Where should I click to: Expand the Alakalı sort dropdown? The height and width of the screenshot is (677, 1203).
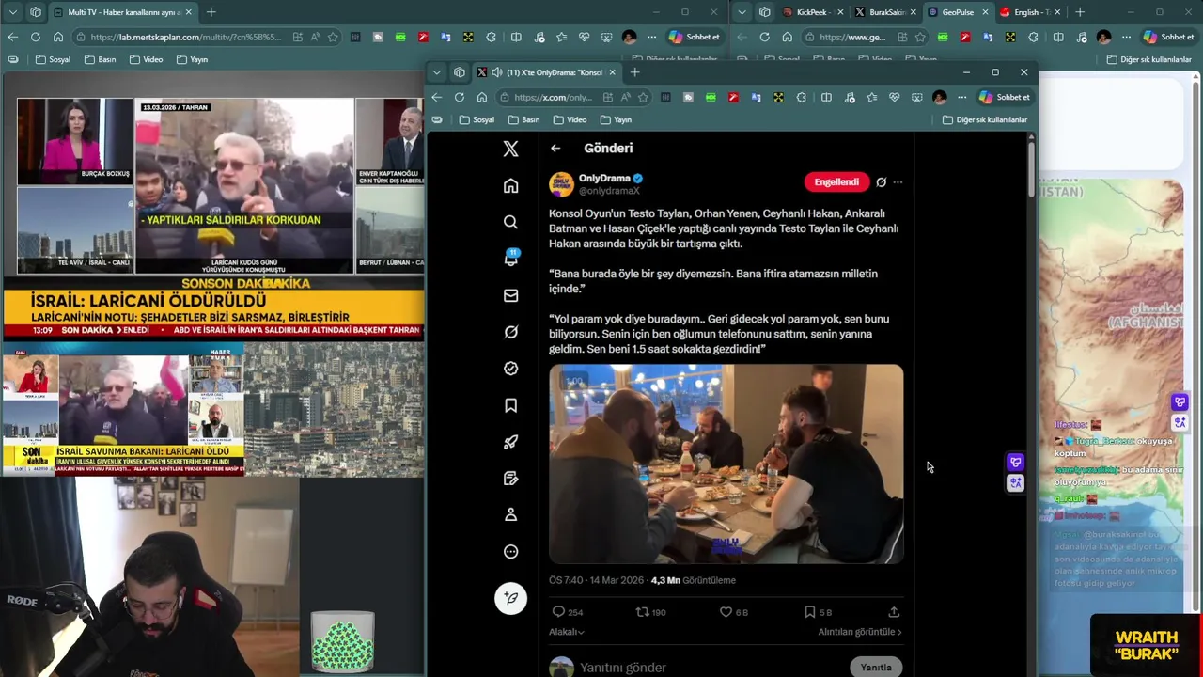pos(566,632)
